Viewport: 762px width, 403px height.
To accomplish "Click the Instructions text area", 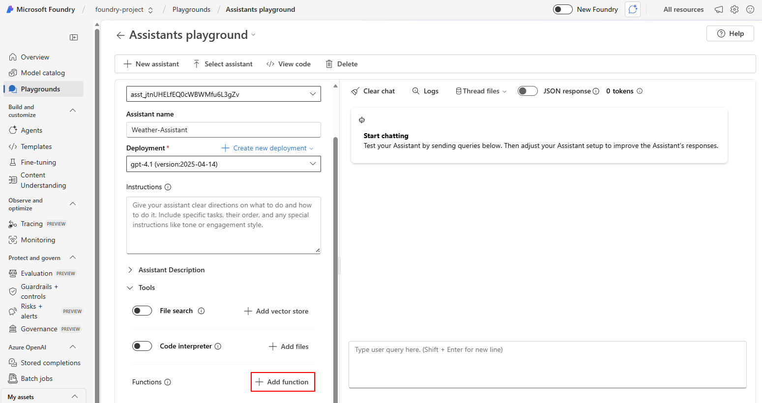I will coord(224,226).
